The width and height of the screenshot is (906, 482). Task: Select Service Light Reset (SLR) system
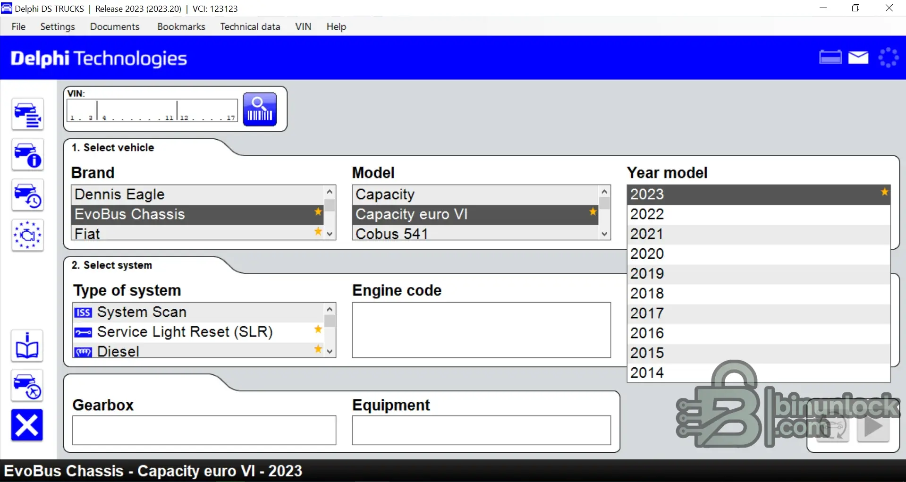185,332
